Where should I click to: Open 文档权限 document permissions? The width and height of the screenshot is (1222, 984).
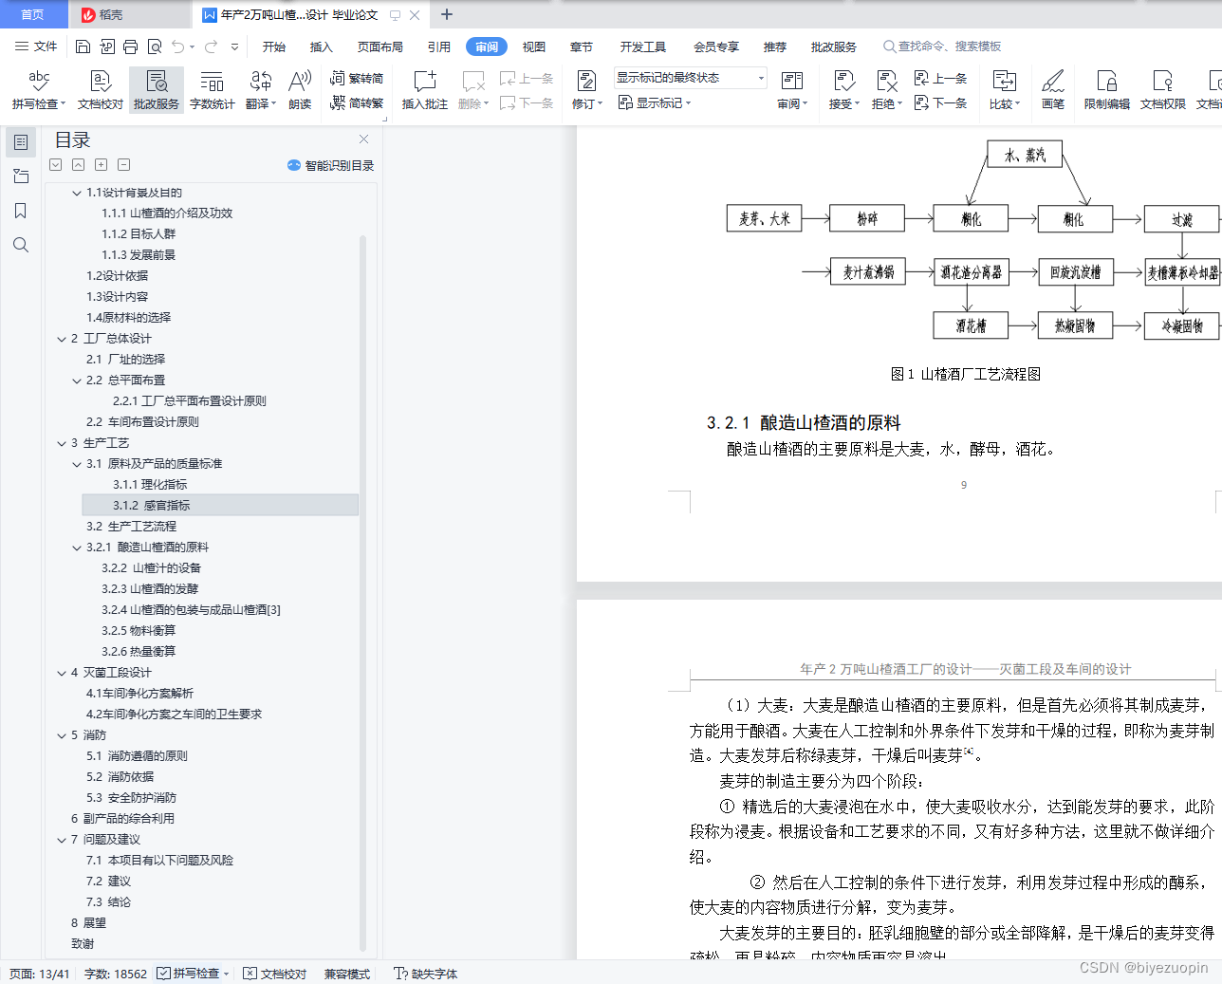(x=1163, y=90)
